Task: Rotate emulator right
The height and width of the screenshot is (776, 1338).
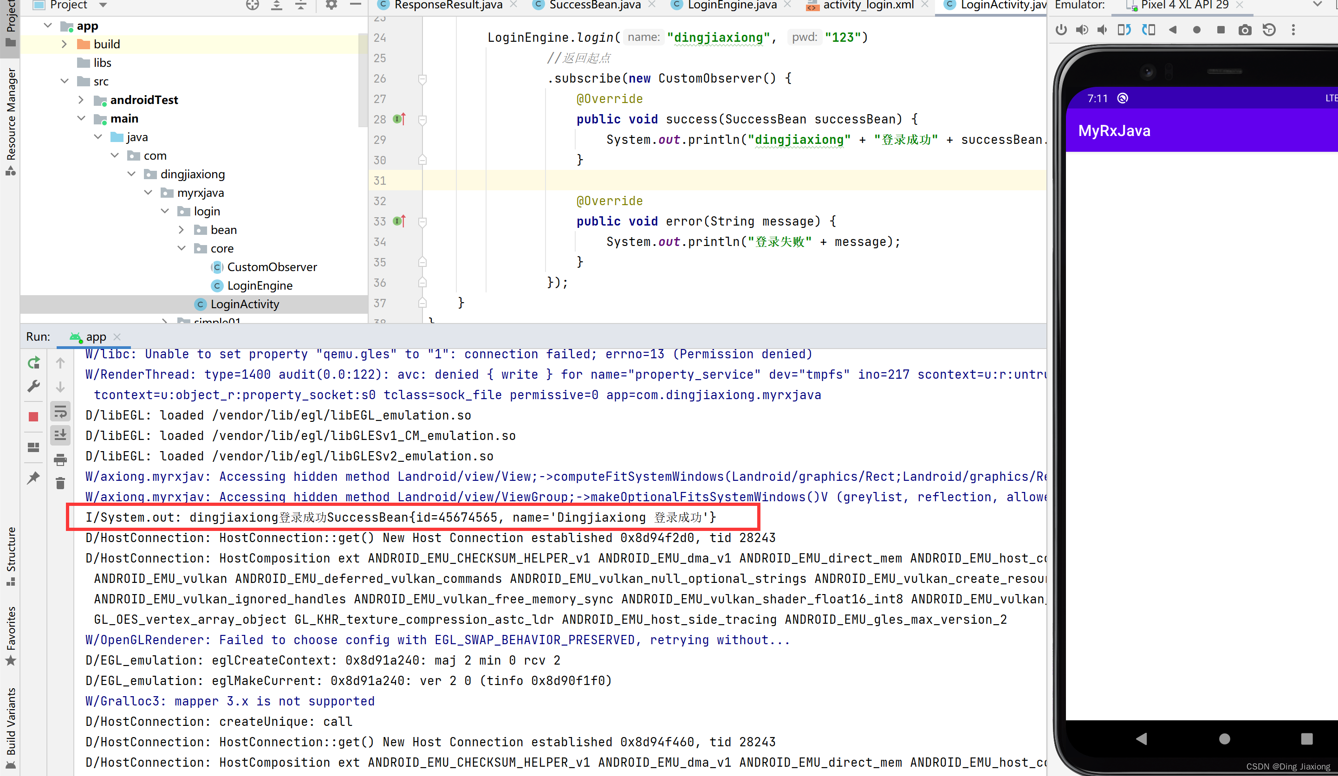Action: (1149, 30)
